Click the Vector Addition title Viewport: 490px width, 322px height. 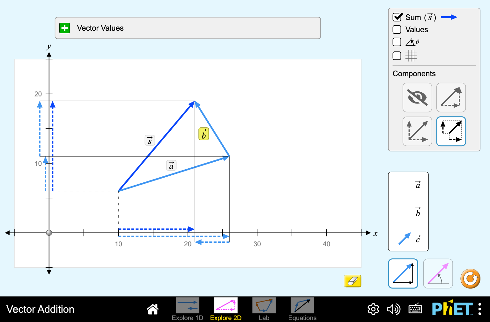point(41,309)
